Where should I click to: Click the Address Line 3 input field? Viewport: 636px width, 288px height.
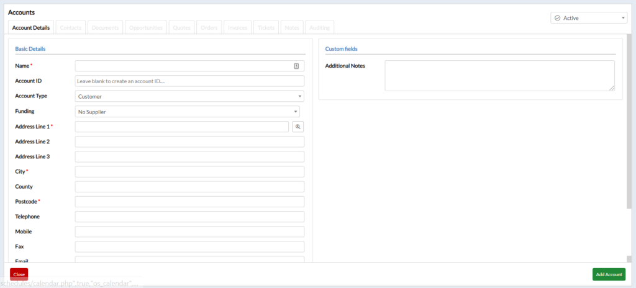189,156
